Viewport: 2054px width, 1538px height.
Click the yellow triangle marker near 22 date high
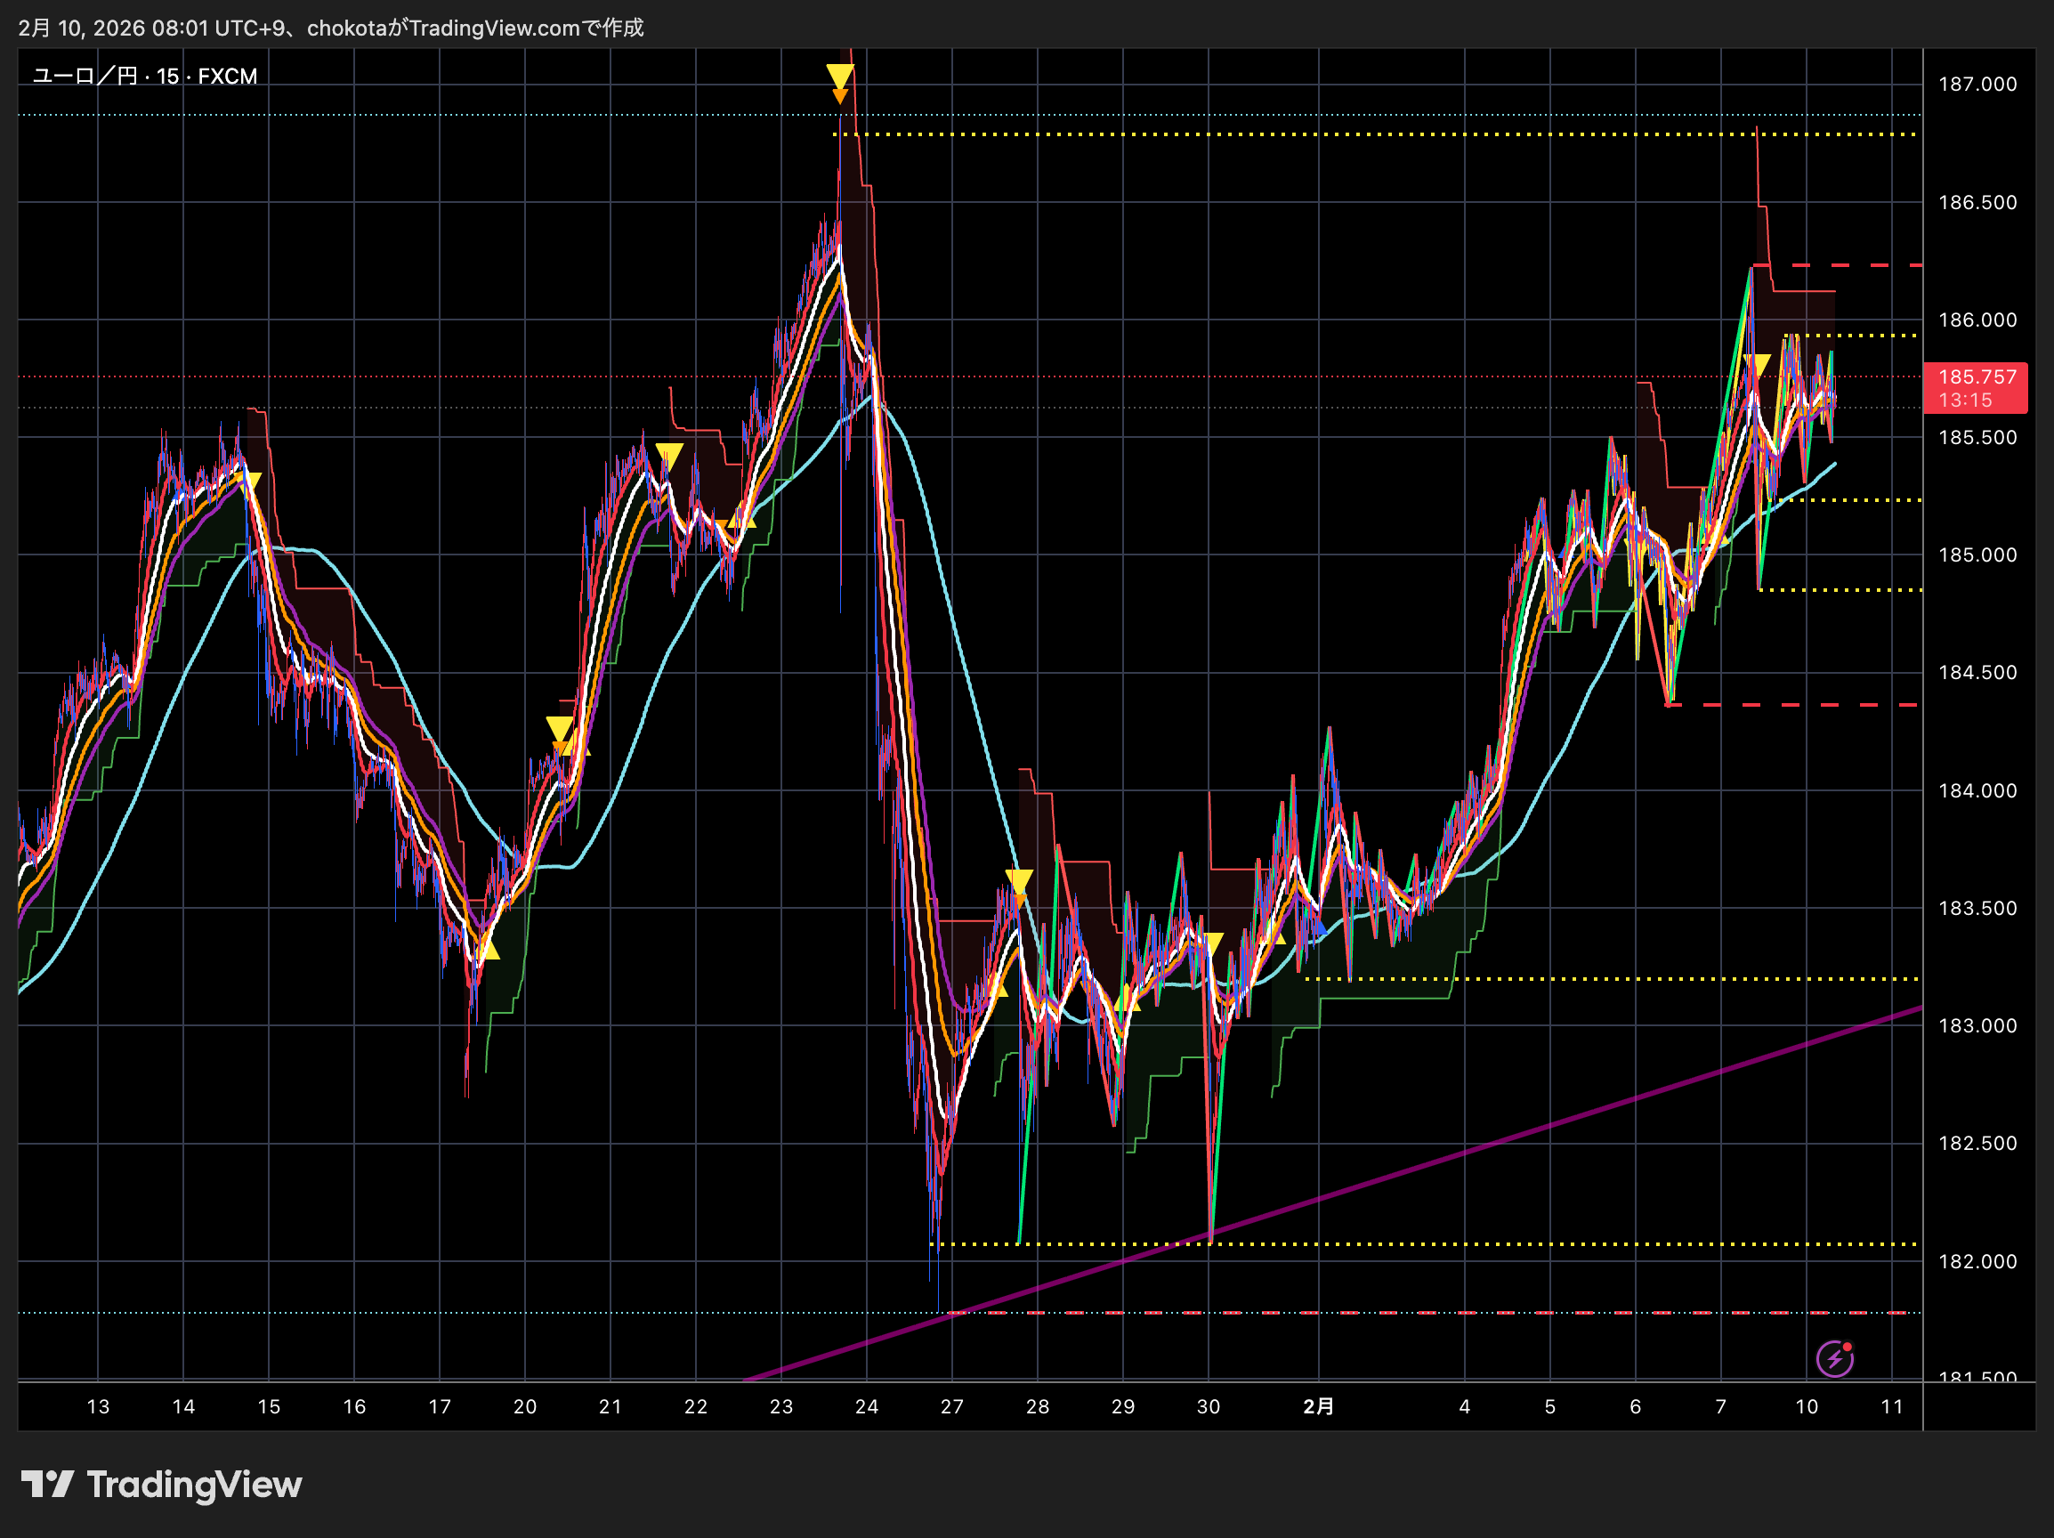[x=668, y=455]
